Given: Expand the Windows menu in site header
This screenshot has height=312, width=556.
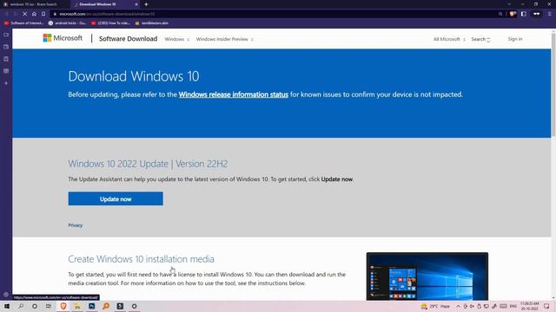Looking at the screenshot, I should 177,39.
